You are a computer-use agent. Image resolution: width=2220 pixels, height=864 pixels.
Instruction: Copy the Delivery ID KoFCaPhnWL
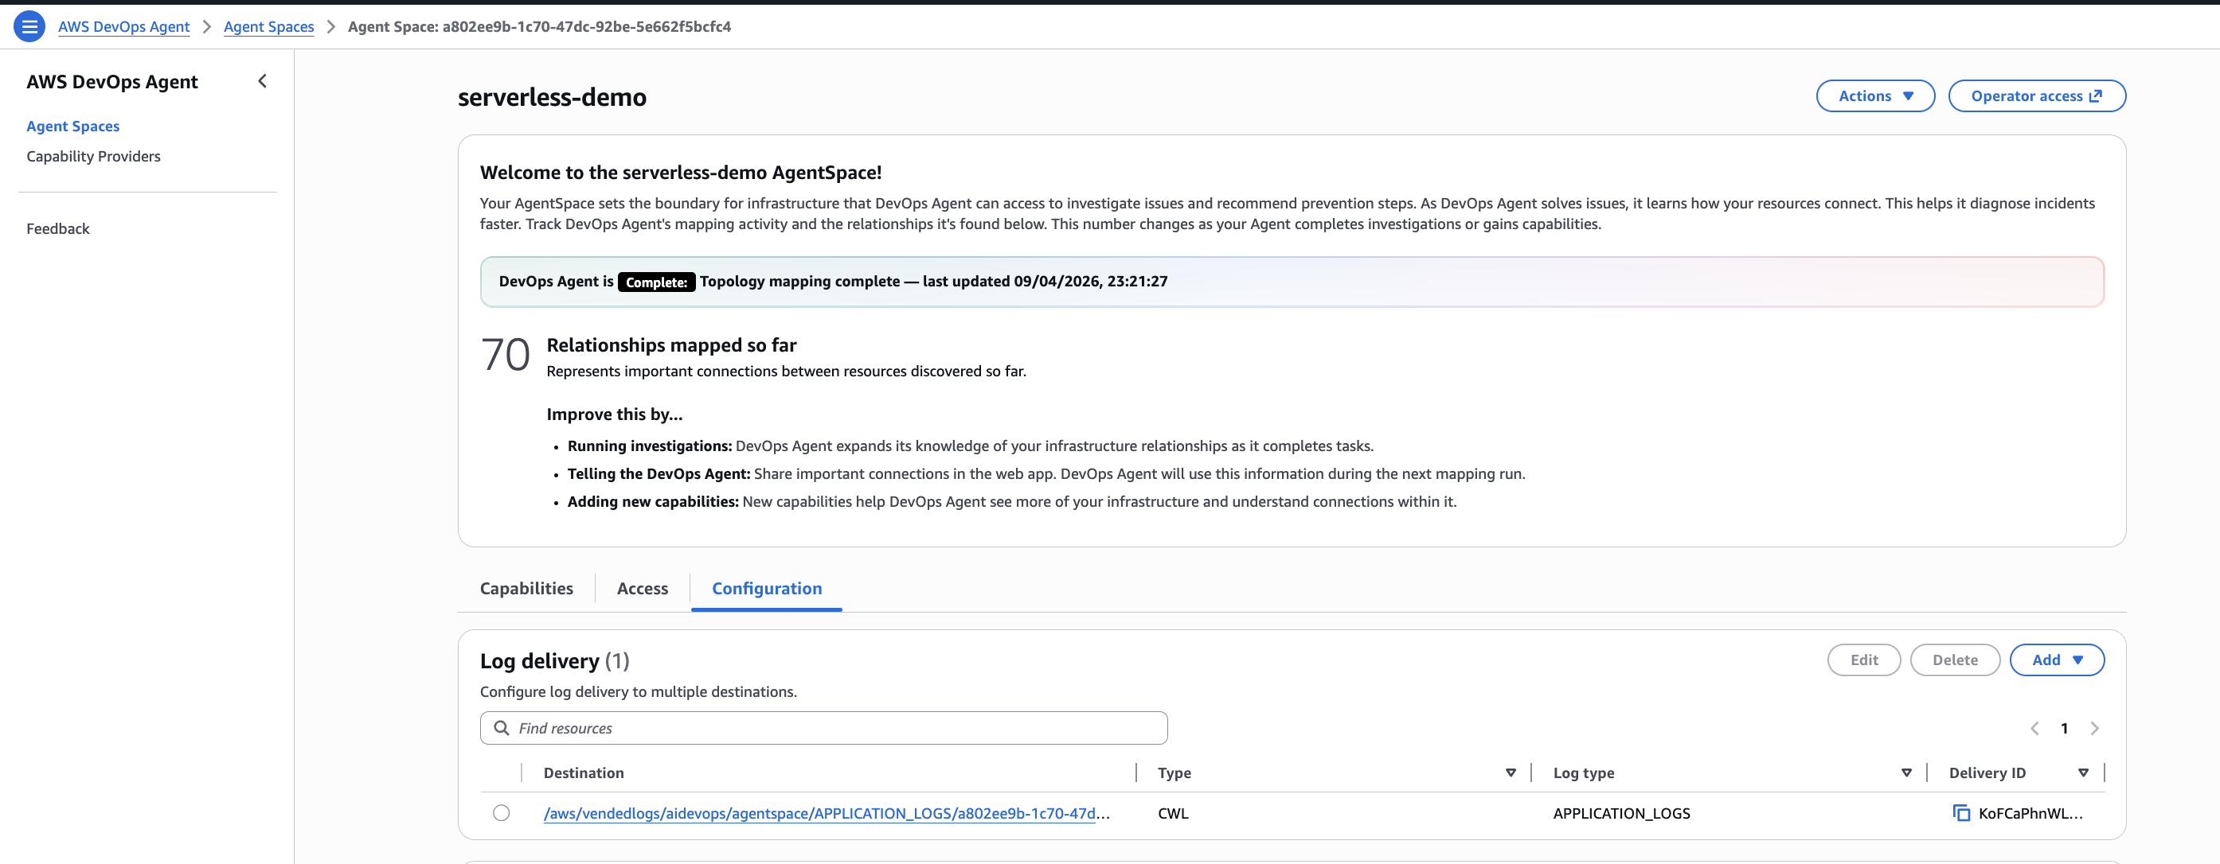pyautogui.click(x=1960, y=813)
